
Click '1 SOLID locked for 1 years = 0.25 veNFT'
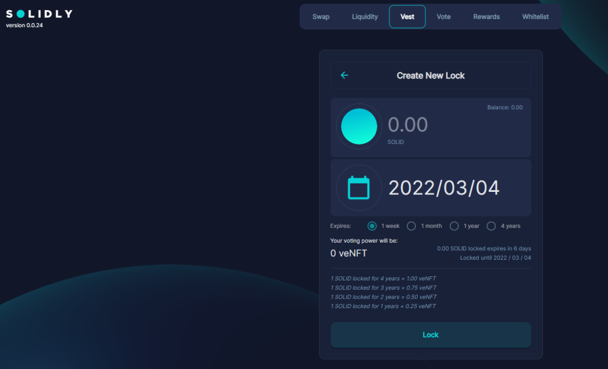(383, 306)
